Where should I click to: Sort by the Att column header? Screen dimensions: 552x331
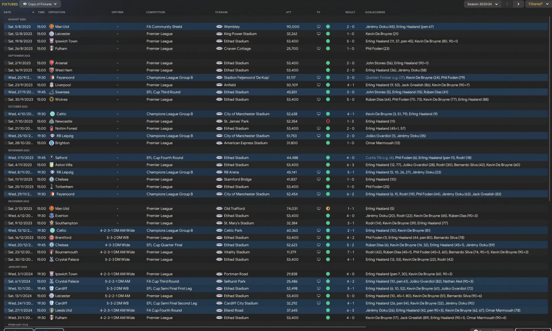tap(289, 12)
